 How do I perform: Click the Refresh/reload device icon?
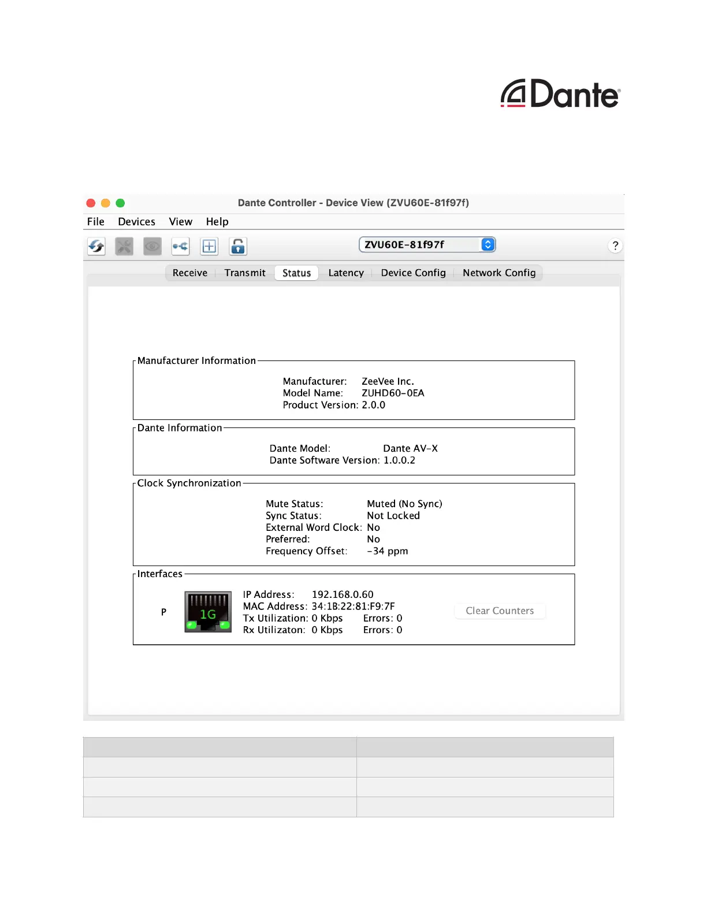pyautogui.click(x=96, y=247)
